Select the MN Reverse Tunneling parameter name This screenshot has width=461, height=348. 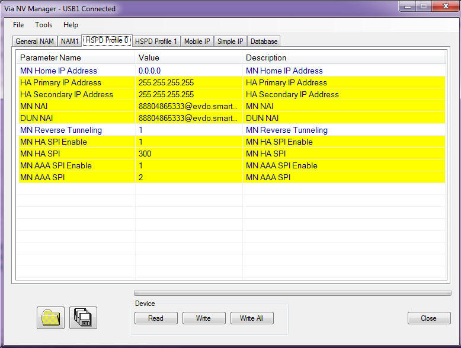[x=61, y=130]
